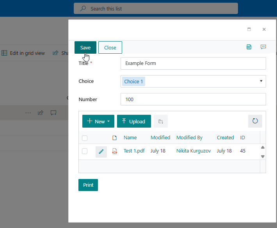The height and width of the screenshot is (228, 277).
Task: Open the Test 1.pdf file link
Action: [134, 151]
